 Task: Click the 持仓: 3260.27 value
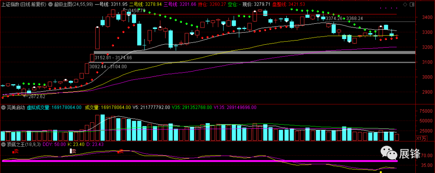point(213,4)
